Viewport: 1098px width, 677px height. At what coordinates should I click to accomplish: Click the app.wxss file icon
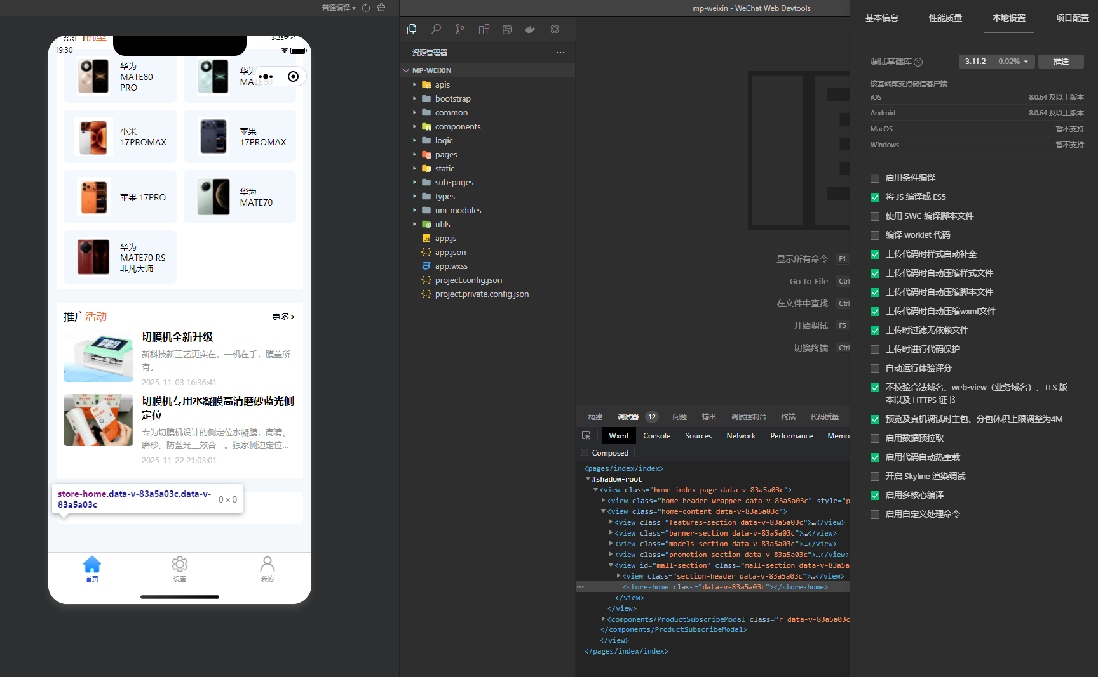click(426, 266)
